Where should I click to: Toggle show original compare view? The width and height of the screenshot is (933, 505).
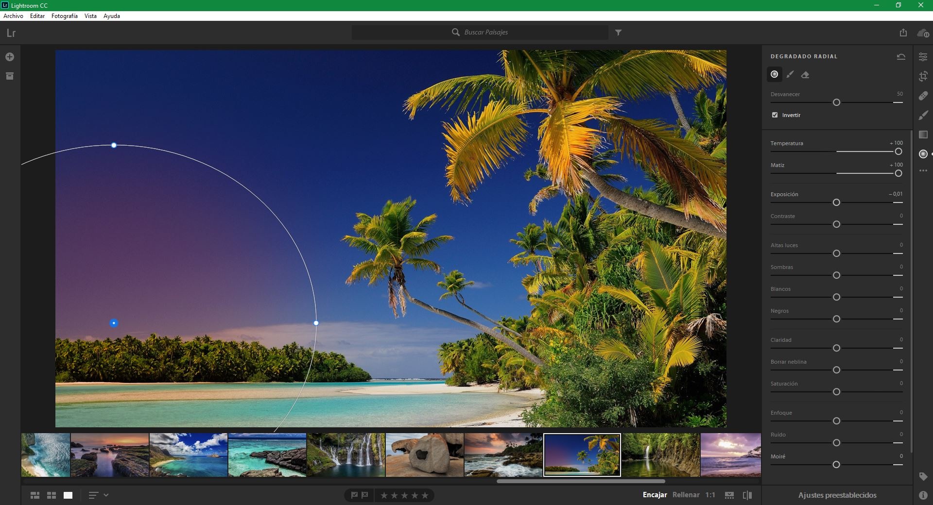point(747,495)
